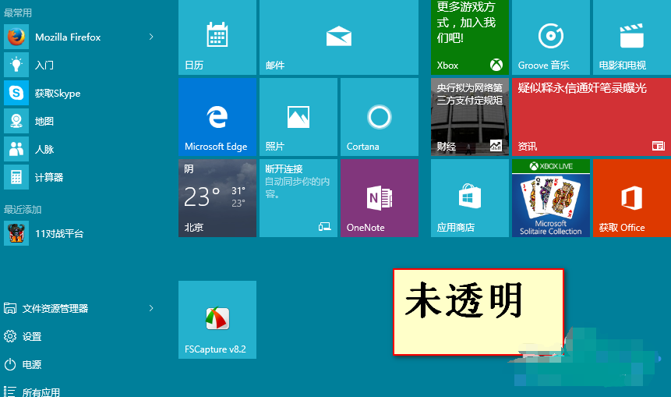Open 获取Skype from most used list

pos(57,93)
